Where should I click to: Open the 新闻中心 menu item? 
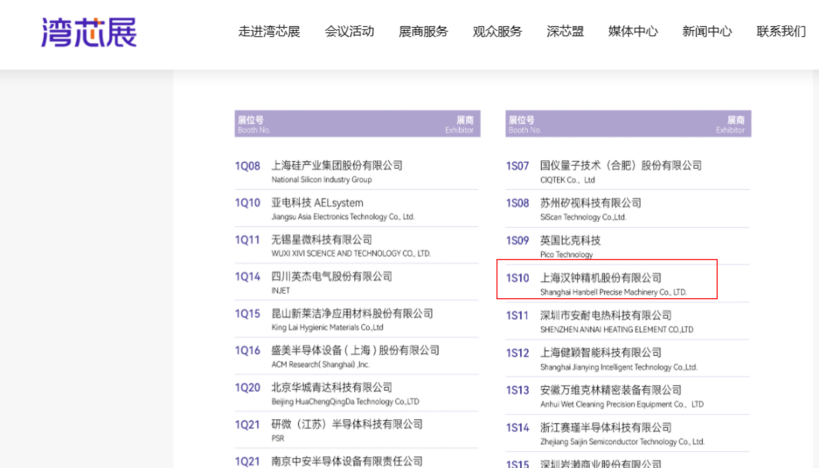click(x=707, y=32)
